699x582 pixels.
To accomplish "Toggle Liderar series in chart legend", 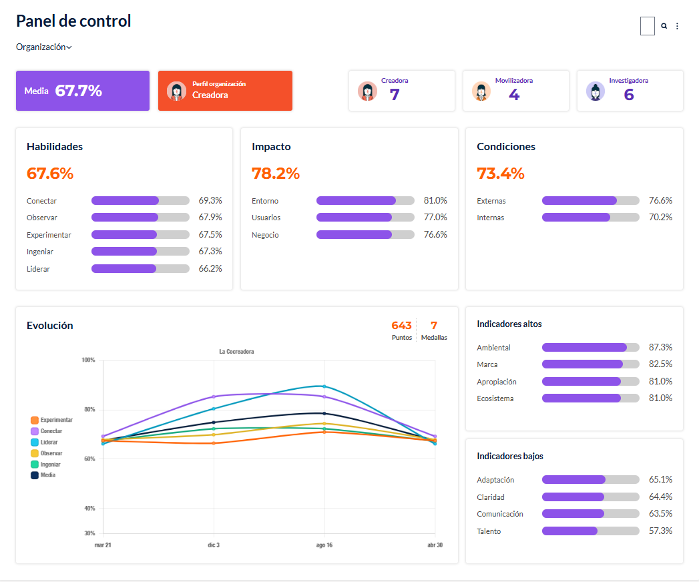I will coord(44,442).
